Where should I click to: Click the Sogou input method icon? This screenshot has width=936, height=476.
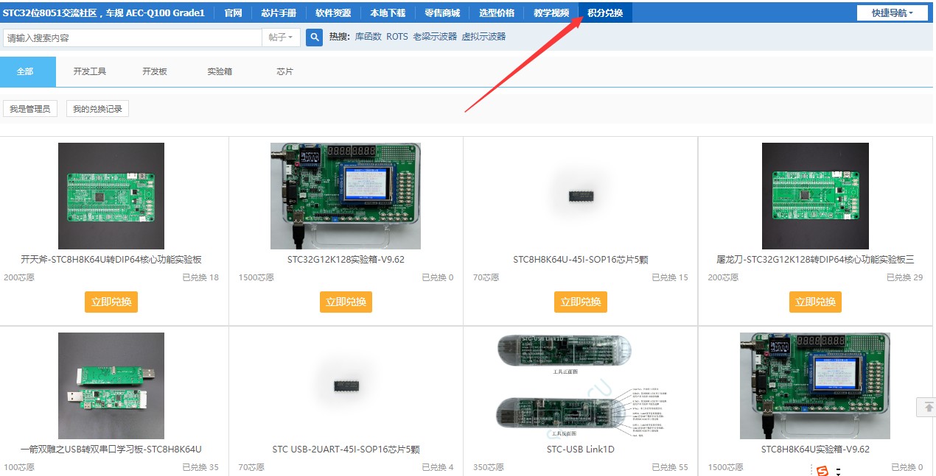[823, 470]
